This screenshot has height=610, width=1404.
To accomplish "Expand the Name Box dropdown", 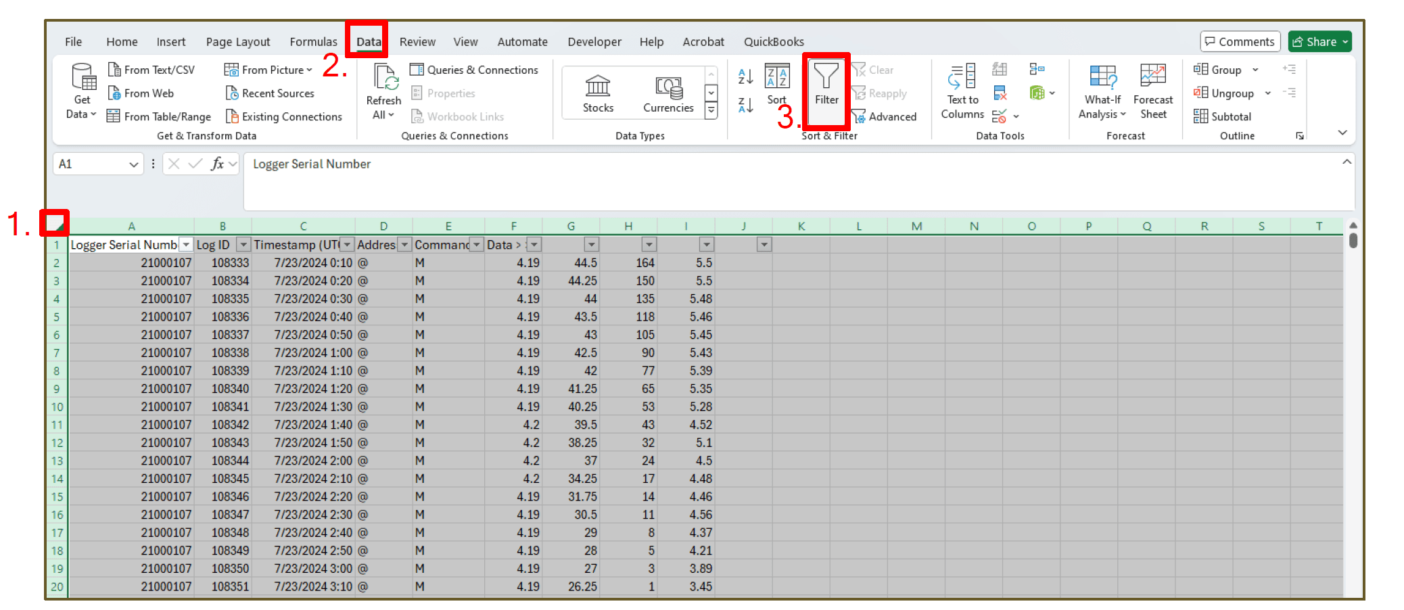I will point(133,164).
